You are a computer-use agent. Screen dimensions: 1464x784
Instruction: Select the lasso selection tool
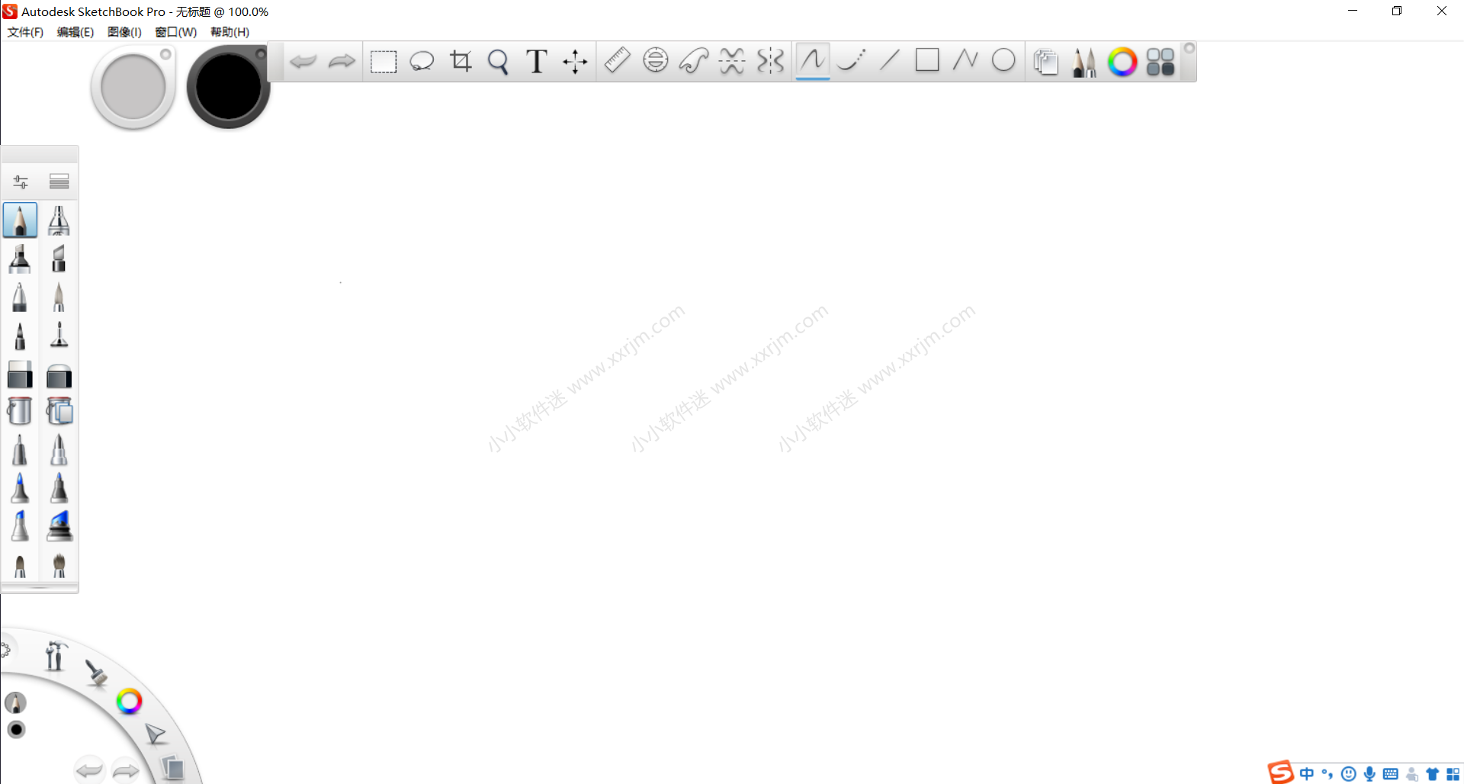422,61
